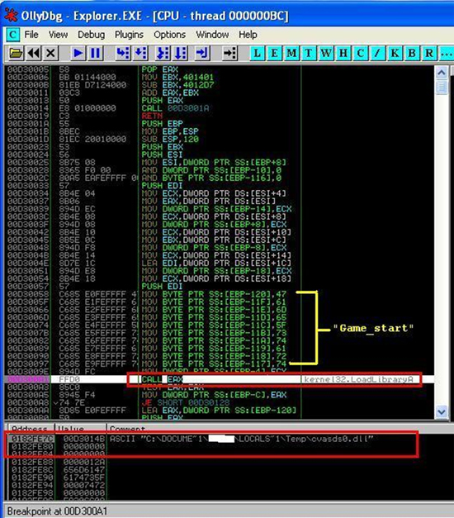Open Handles window with H button
Viewport: 454px width, 518px height.
[x=343, y=53]
